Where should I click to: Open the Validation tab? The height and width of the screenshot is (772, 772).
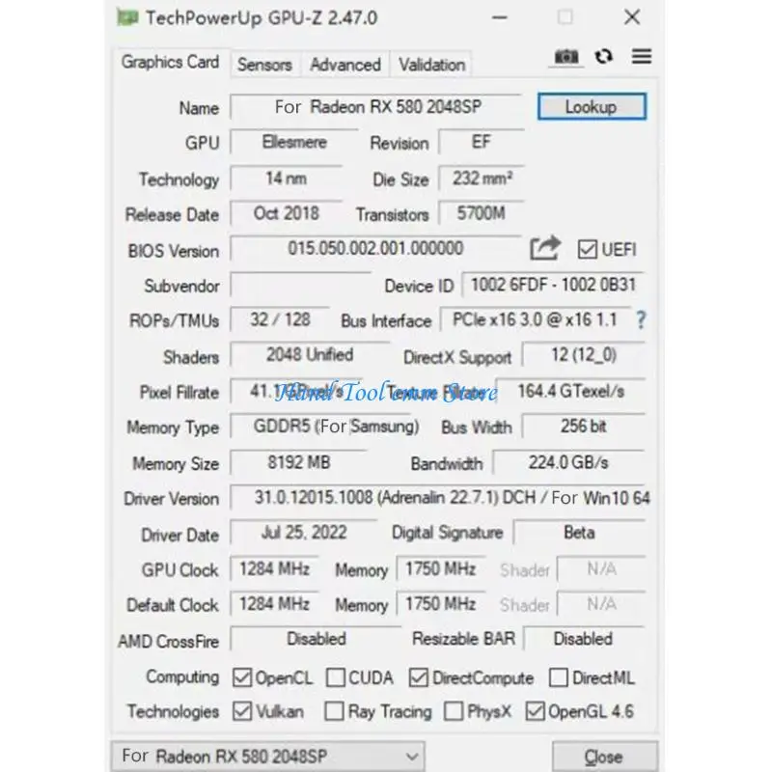coord(431,65)
